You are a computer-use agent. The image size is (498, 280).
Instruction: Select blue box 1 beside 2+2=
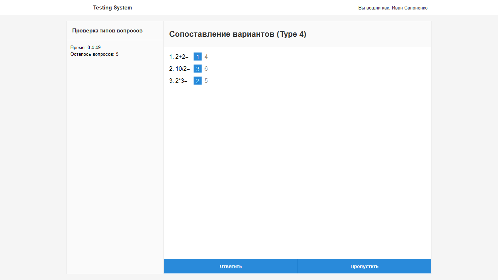click(198, 57)
